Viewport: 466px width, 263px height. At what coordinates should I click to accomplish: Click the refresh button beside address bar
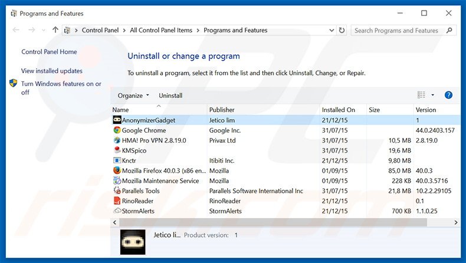point(343,30)
